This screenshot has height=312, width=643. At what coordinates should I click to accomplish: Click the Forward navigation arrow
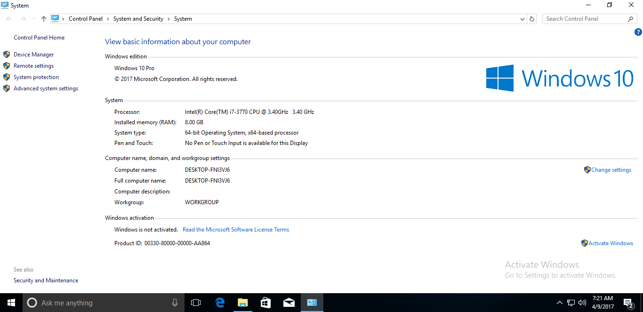click(x=23, y=19)
